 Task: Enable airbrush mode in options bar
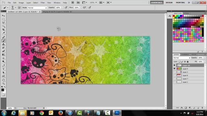[84, 8]
